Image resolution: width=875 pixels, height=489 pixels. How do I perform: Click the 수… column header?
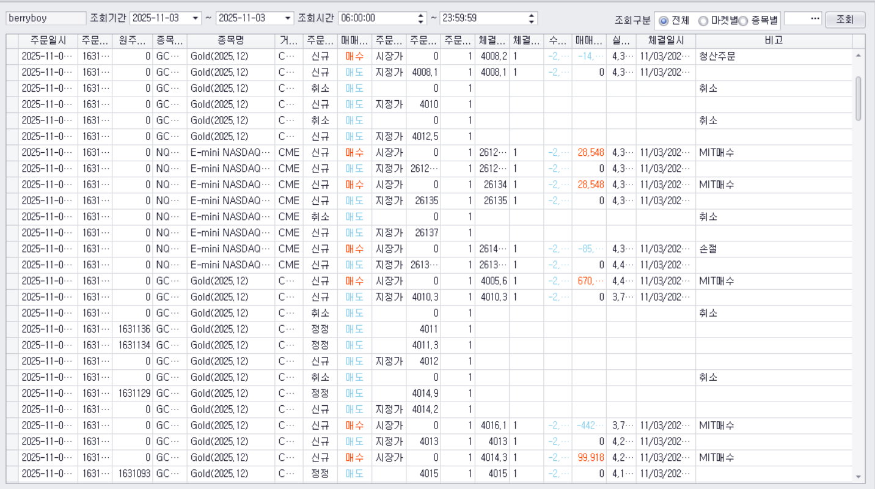tap(558, 41)
